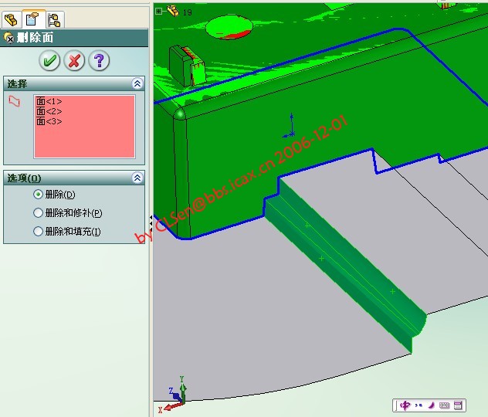Viewport: 488px width, 417px height.
Task: Choose the 删除和修补(P) radio option
Action: point(38,213)
